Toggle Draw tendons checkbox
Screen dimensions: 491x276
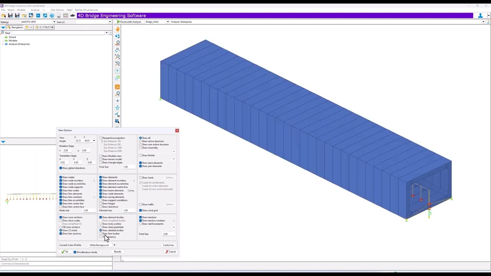tap(140, 217)
